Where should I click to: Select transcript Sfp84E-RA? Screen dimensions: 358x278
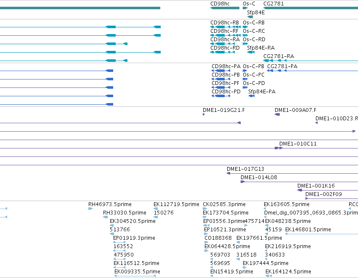click(261, 48)
